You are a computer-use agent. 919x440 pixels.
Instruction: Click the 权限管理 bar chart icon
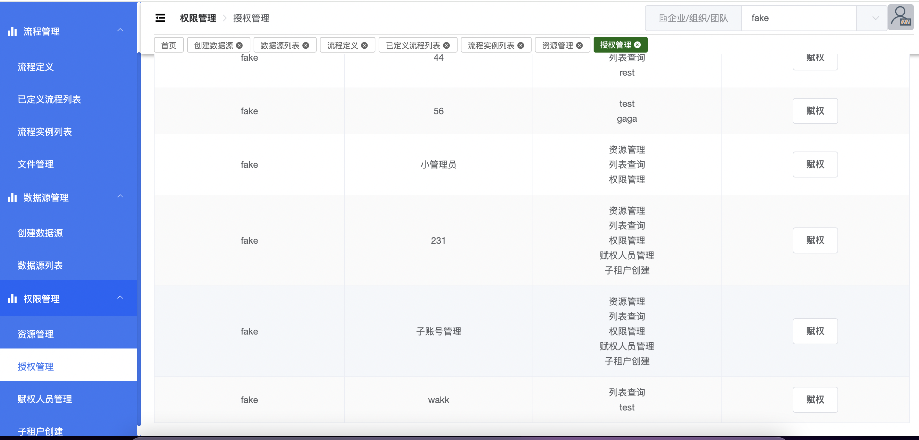[x=12, y=299]
